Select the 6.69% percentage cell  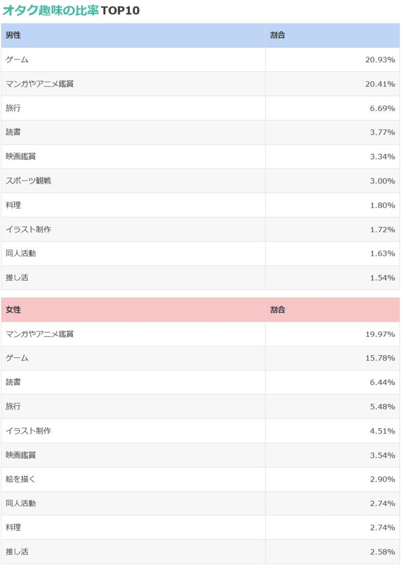click(x=332, y=108)
